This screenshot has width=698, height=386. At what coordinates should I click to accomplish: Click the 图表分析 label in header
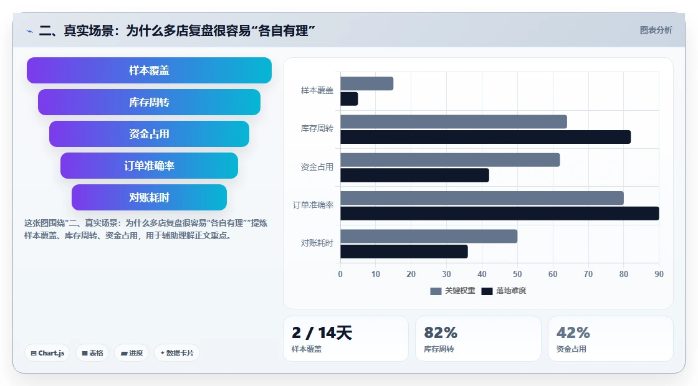656,31
